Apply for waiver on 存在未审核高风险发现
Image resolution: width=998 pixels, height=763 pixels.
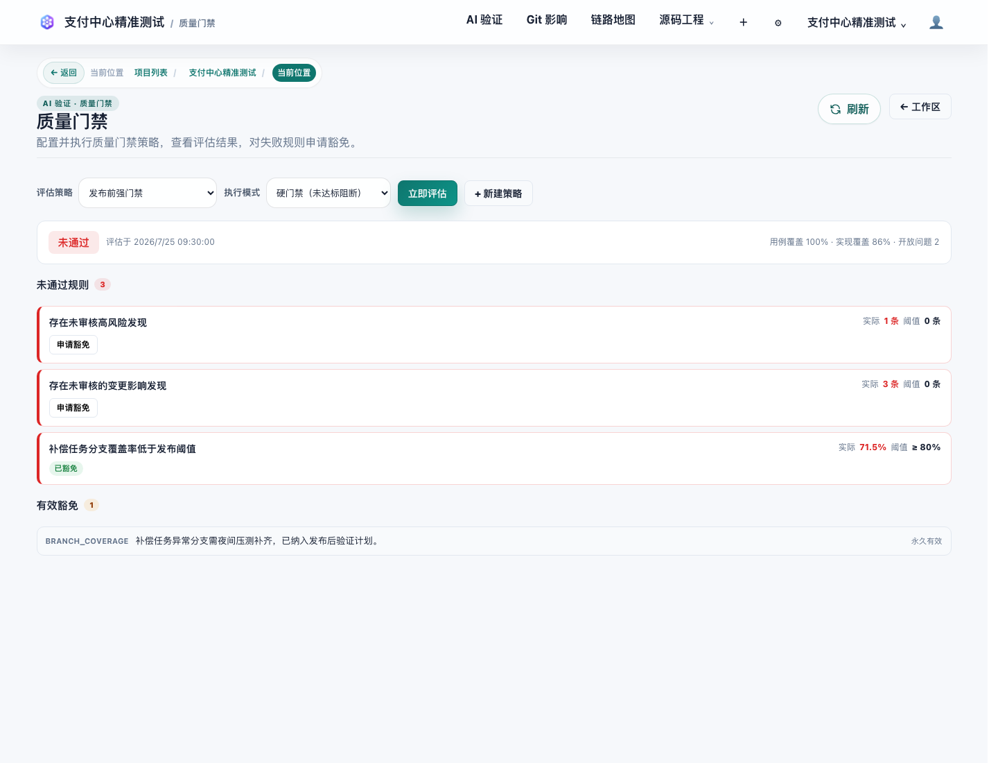[73, 345]
